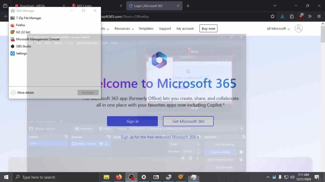Click the blue Sign in button

click(132, 121)
